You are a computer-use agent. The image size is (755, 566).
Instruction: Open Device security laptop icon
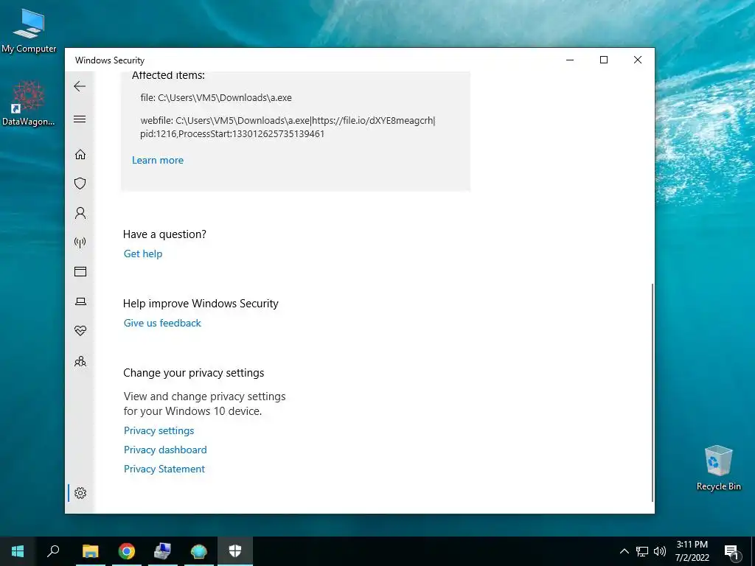coord(80,301)
